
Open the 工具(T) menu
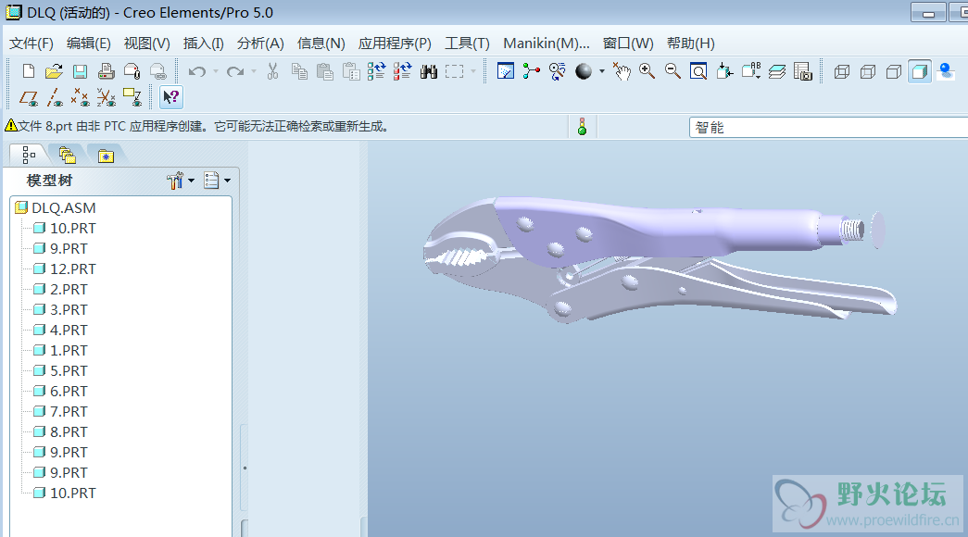[468, 44]
